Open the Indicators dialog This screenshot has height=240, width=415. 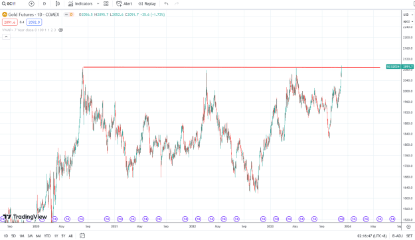pyautogui.click(x=80, y=4)
